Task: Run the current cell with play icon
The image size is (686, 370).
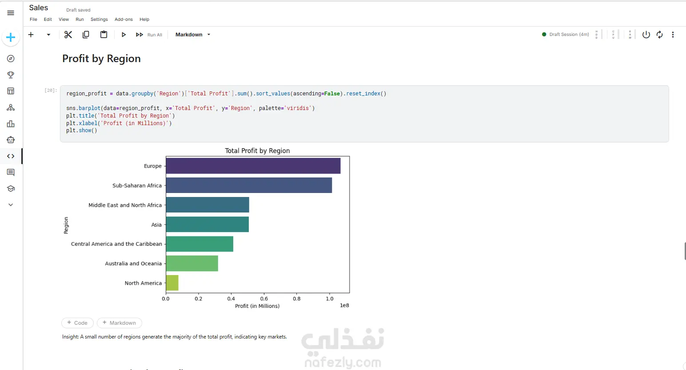Action: point(124,35)
